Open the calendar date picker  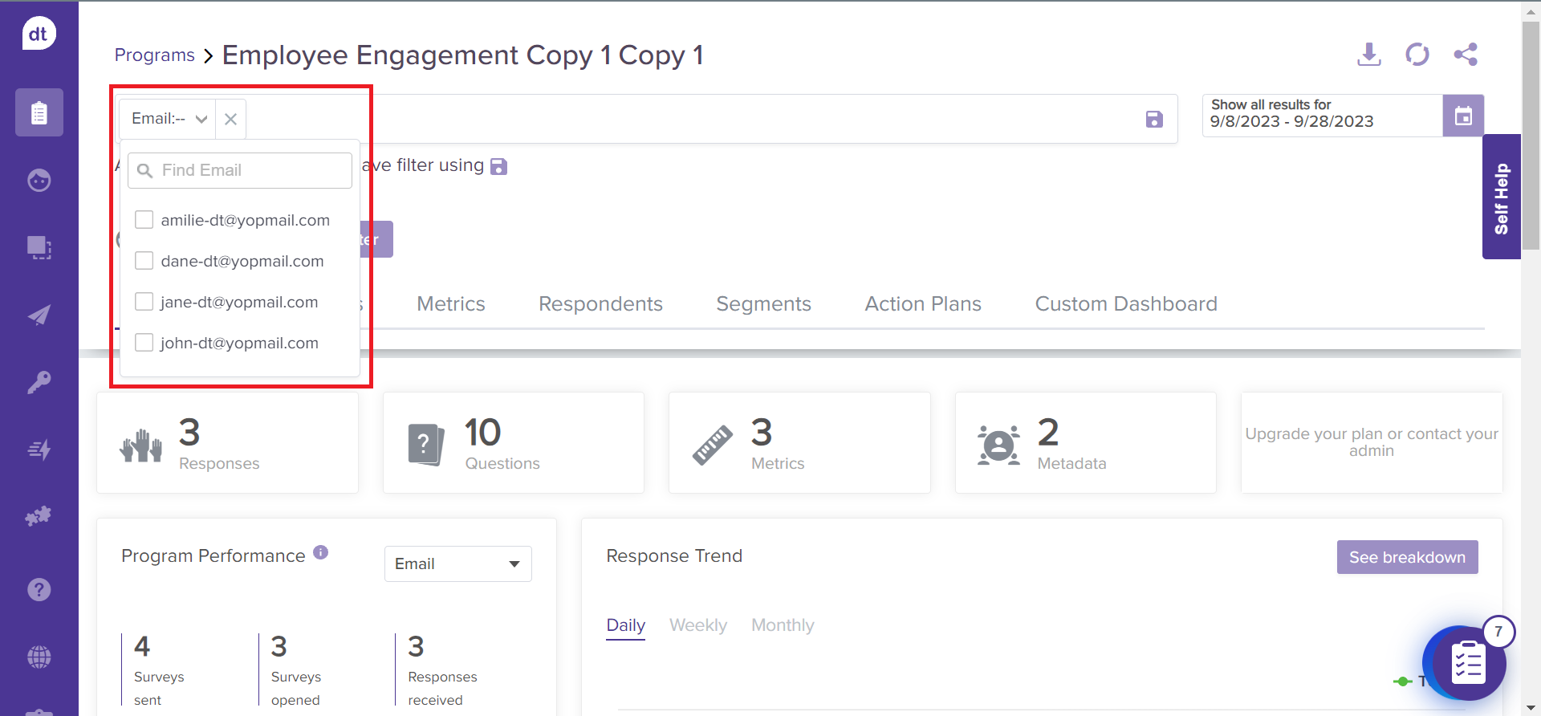click(1462, 116)
